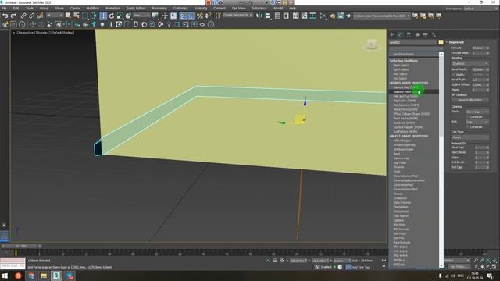This screenshot has width=500, height=281.
Task: Open Named Selection Sets dropdown
Action: click(237, 16)
